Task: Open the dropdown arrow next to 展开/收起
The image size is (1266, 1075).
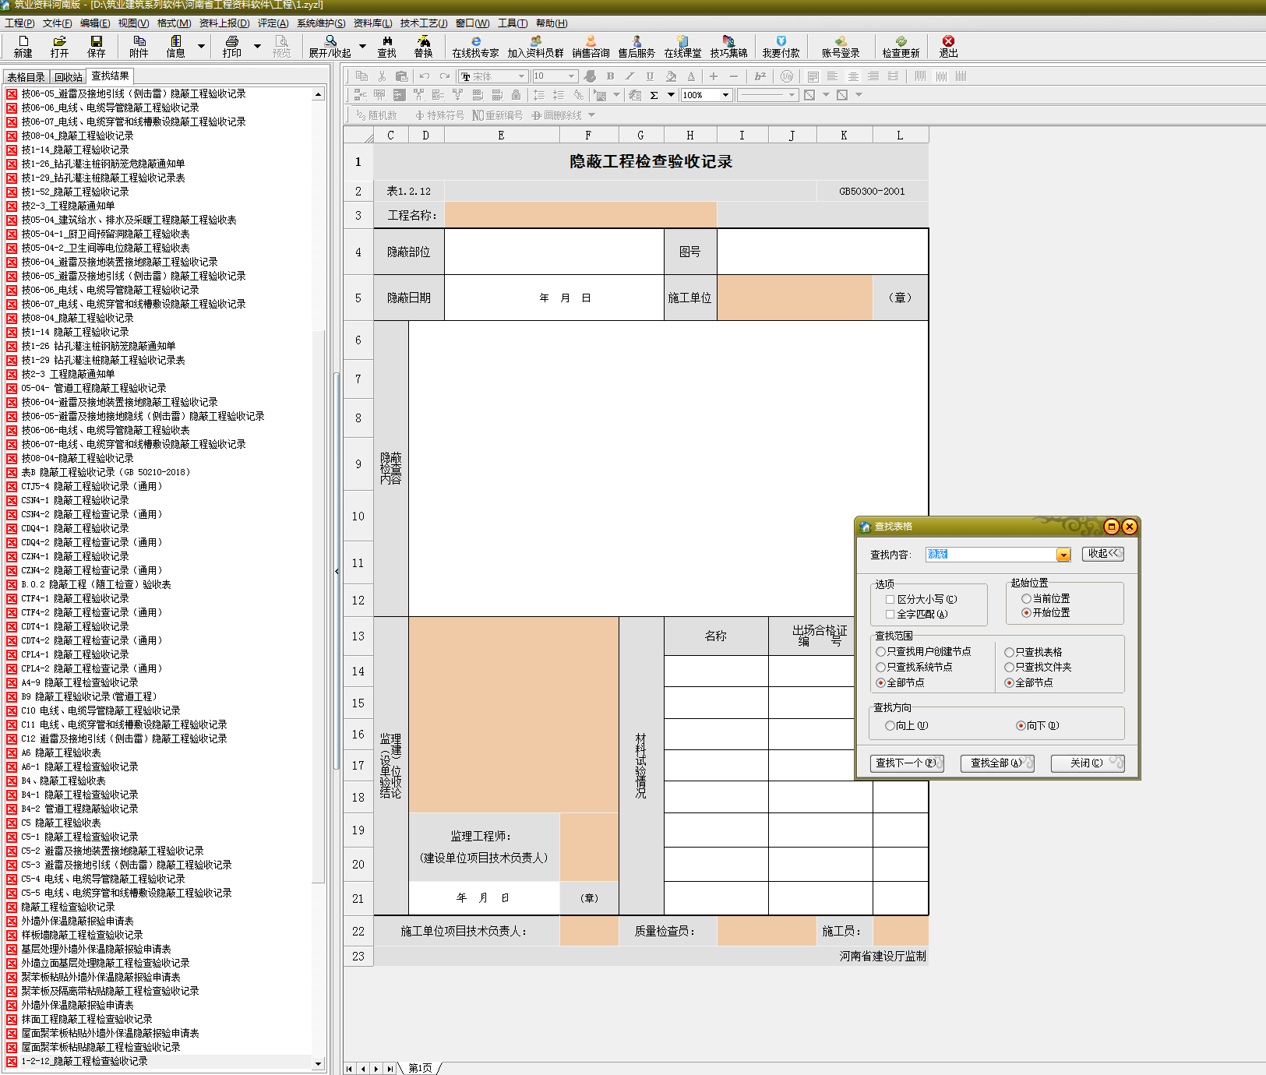Action: [362, 47]
